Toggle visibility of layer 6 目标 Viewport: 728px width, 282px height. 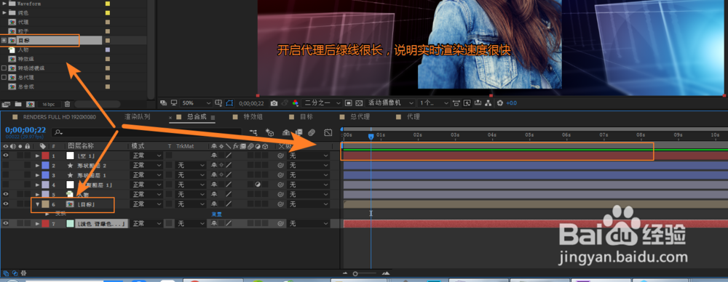tap(6, 204)
